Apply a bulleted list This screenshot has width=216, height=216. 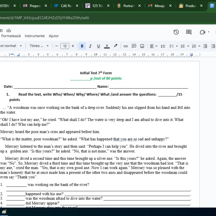point(183,46)
